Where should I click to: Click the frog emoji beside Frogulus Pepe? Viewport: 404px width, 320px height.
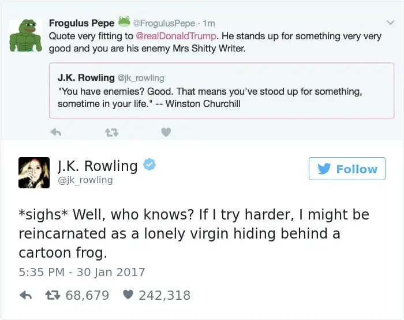click(x=123, y=22)
